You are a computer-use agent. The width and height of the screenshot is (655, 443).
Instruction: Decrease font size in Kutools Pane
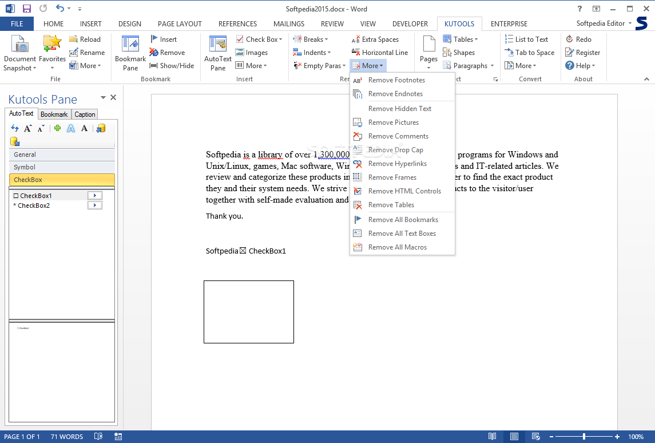click(41, 128)
